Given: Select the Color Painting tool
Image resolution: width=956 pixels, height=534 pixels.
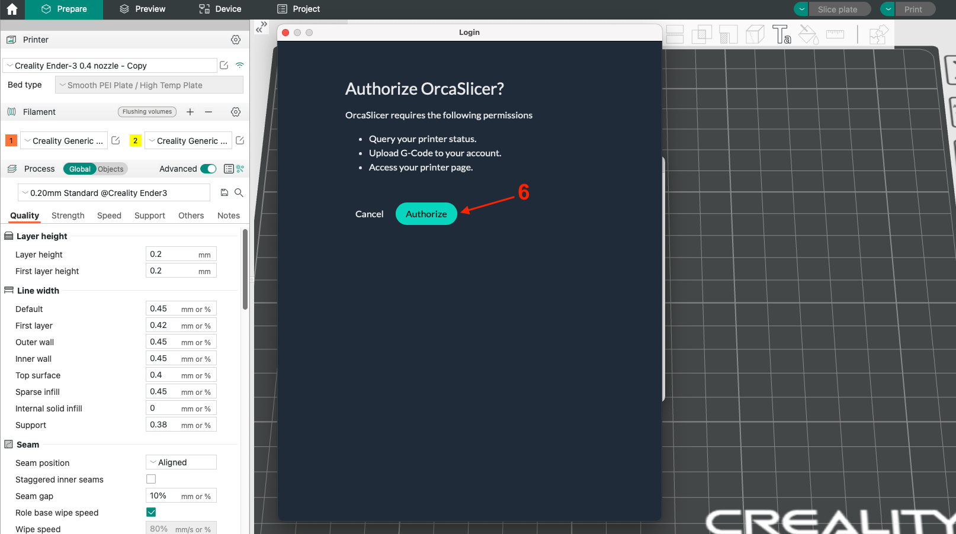Looking at the screenshot, I should tap(809, 34).
